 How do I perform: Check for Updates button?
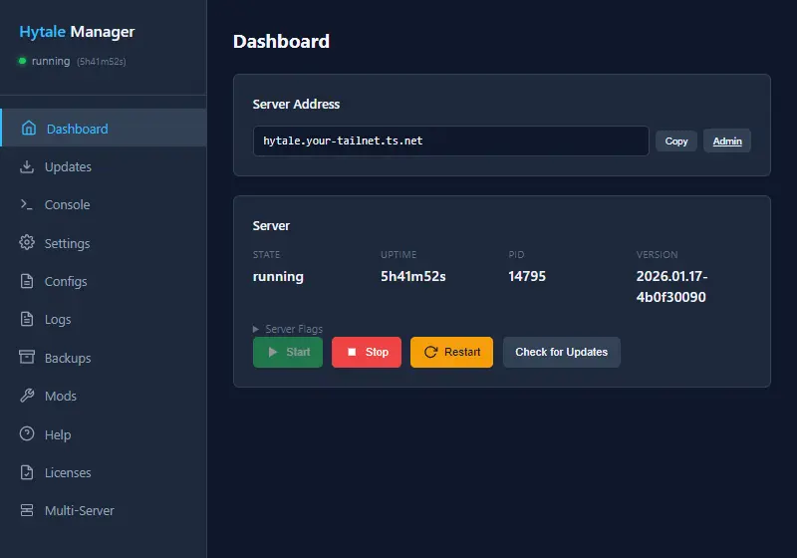[x=561, y=352]
